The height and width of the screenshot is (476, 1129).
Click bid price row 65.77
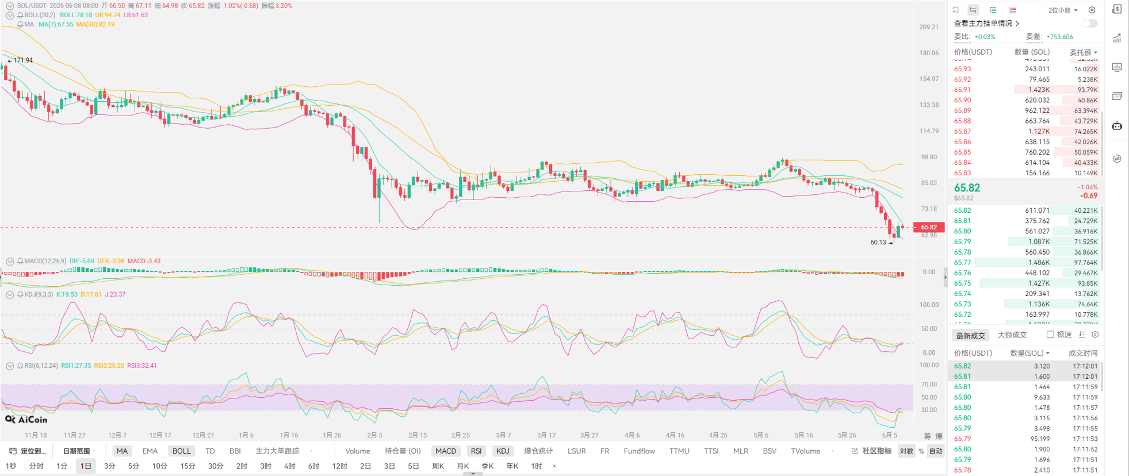point(1025,263)
